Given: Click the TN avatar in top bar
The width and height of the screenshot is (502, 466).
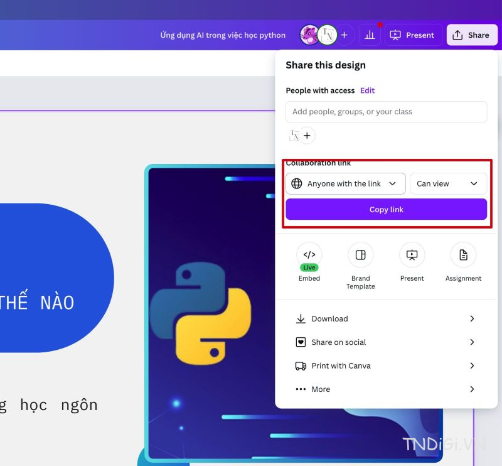Looking at the screenshot, I should [x=327, y=35].
